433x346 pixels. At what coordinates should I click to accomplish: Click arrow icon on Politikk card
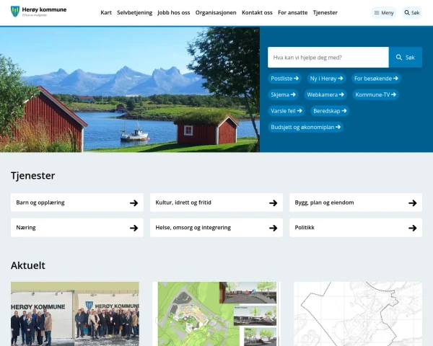[413, 228]
